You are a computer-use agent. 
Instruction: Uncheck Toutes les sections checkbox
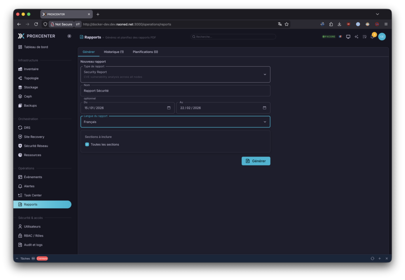tap(87, 145)
